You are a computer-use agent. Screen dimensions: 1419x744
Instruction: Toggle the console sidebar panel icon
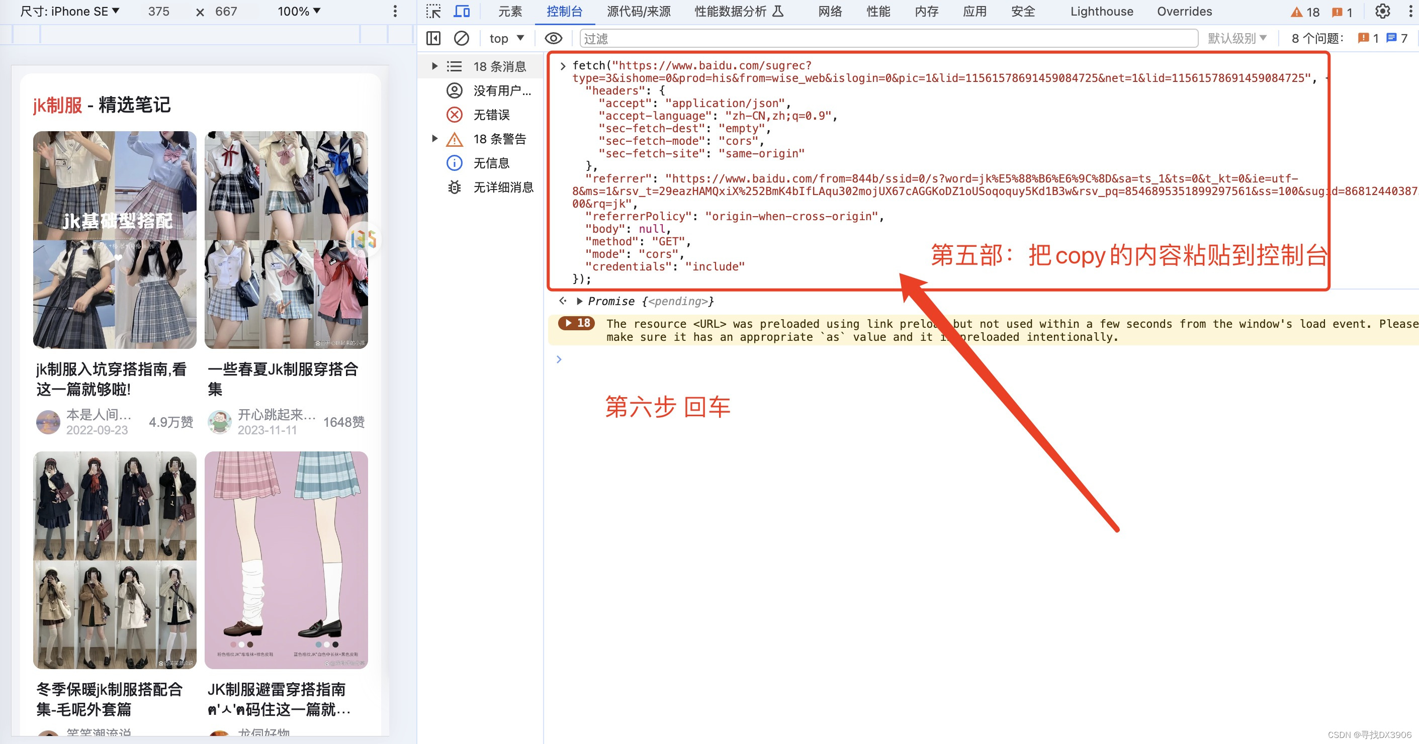[433, 38]
